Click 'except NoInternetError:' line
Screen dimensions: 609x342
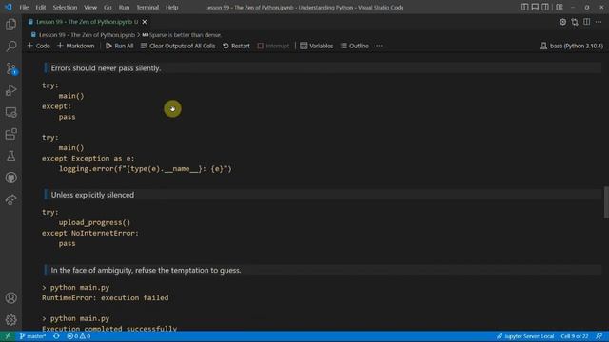point(90,233)
